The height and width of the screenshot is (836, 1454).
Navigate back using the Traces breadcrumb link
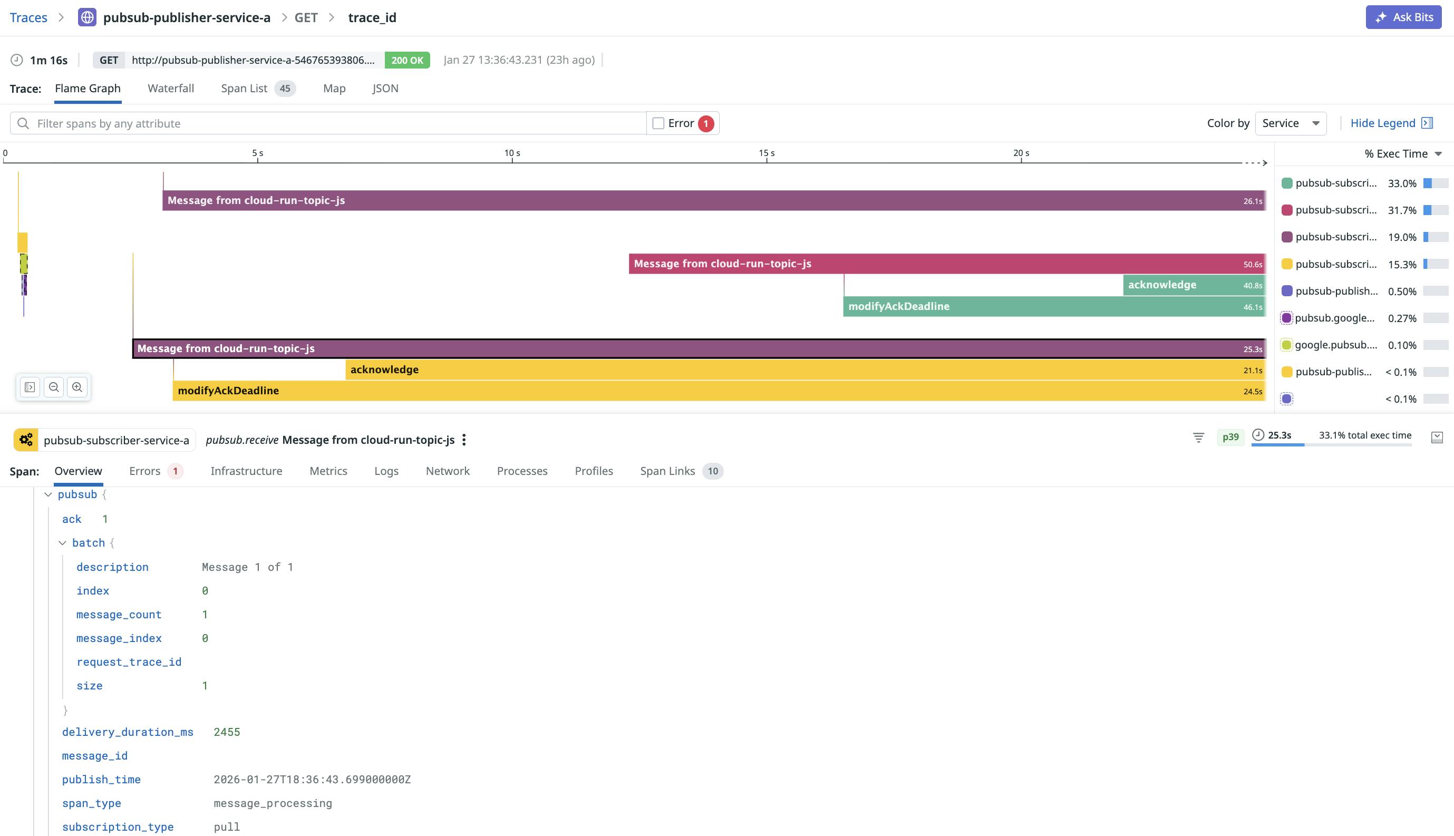[x=28, y=17]
